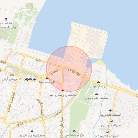Click the Alipour beekeeping supplies shop icon
The width and height of the screenshot is (138, 138).
(32, 131)
